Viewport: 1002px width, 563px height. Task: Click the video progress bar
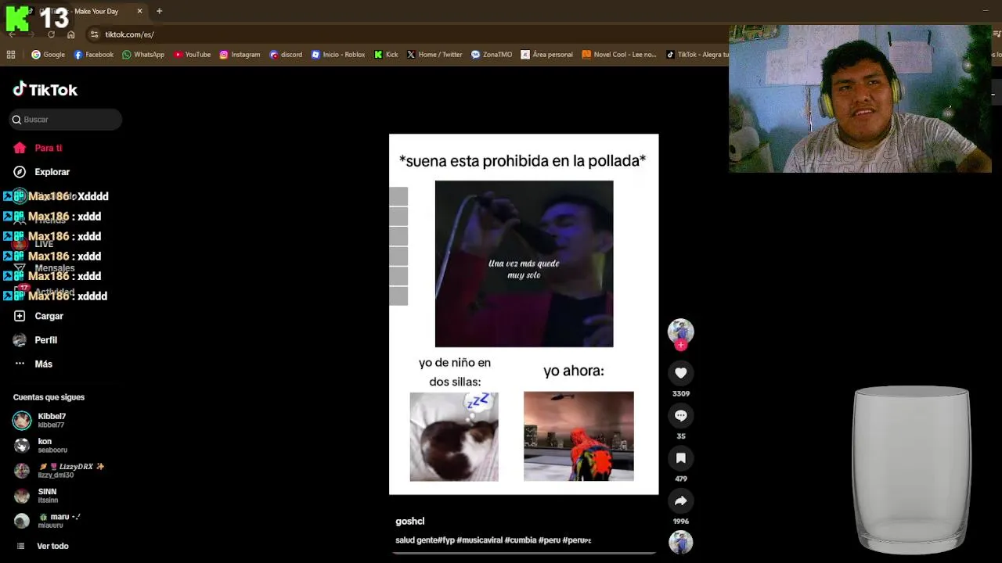click(x=524, y=554)
